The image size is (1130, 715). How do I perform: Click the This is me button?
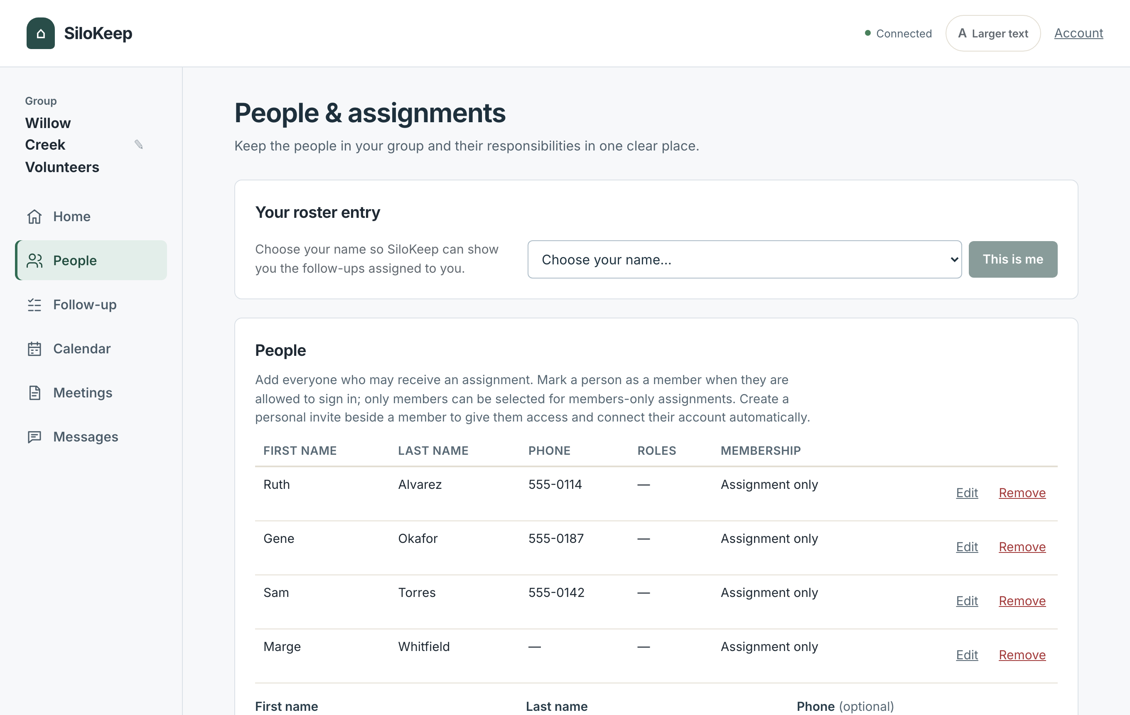[x=1013, y=260]
